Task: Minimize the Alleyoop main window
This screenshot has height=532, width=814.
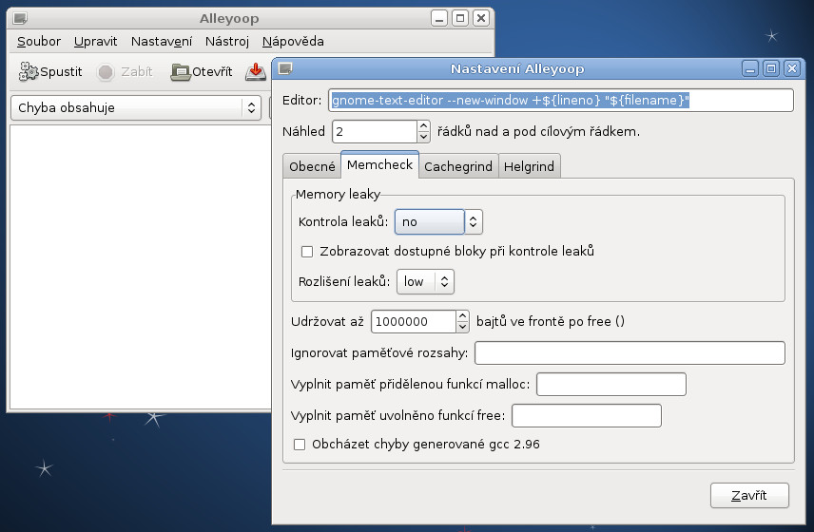Action: pos(439,19)
